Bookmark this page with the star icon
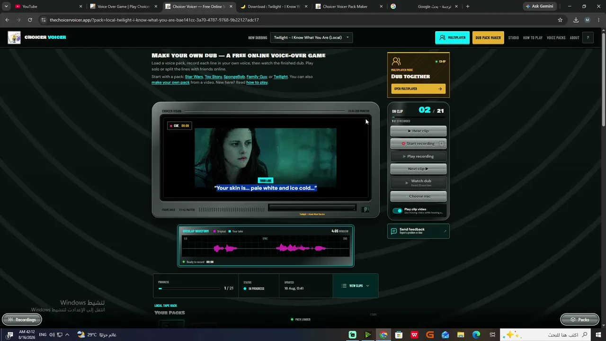 point(560,20)
